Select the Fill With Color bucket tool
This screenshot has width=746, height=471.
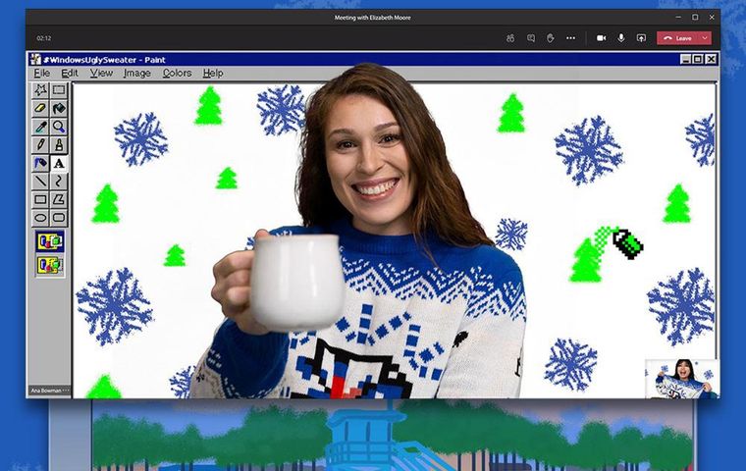(59, 109)
